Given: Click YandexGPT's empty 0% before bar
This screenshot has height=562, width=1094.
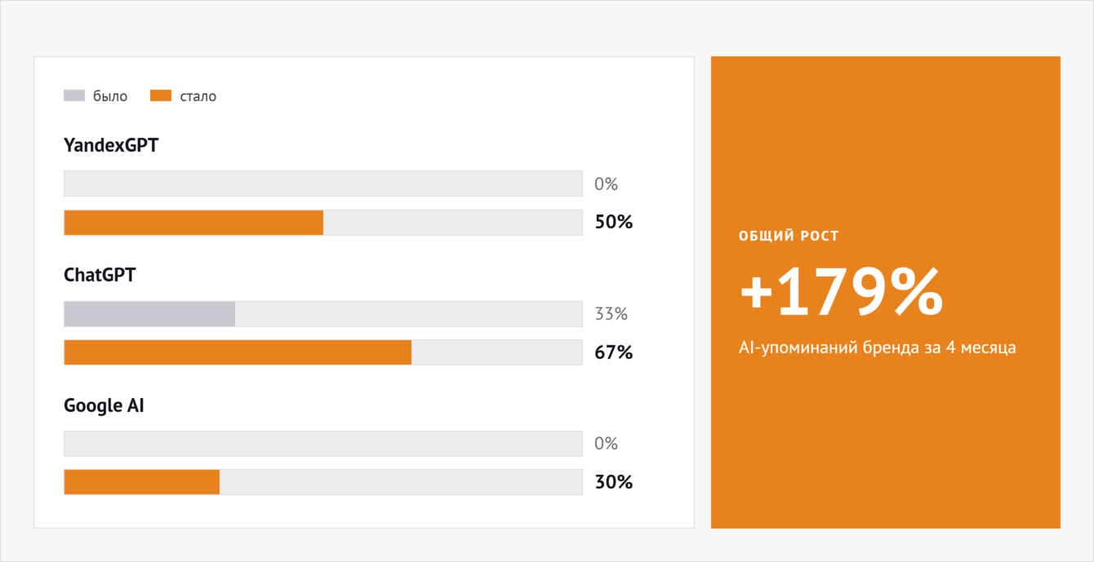Looking at the screenshot, I should [323, 184].
